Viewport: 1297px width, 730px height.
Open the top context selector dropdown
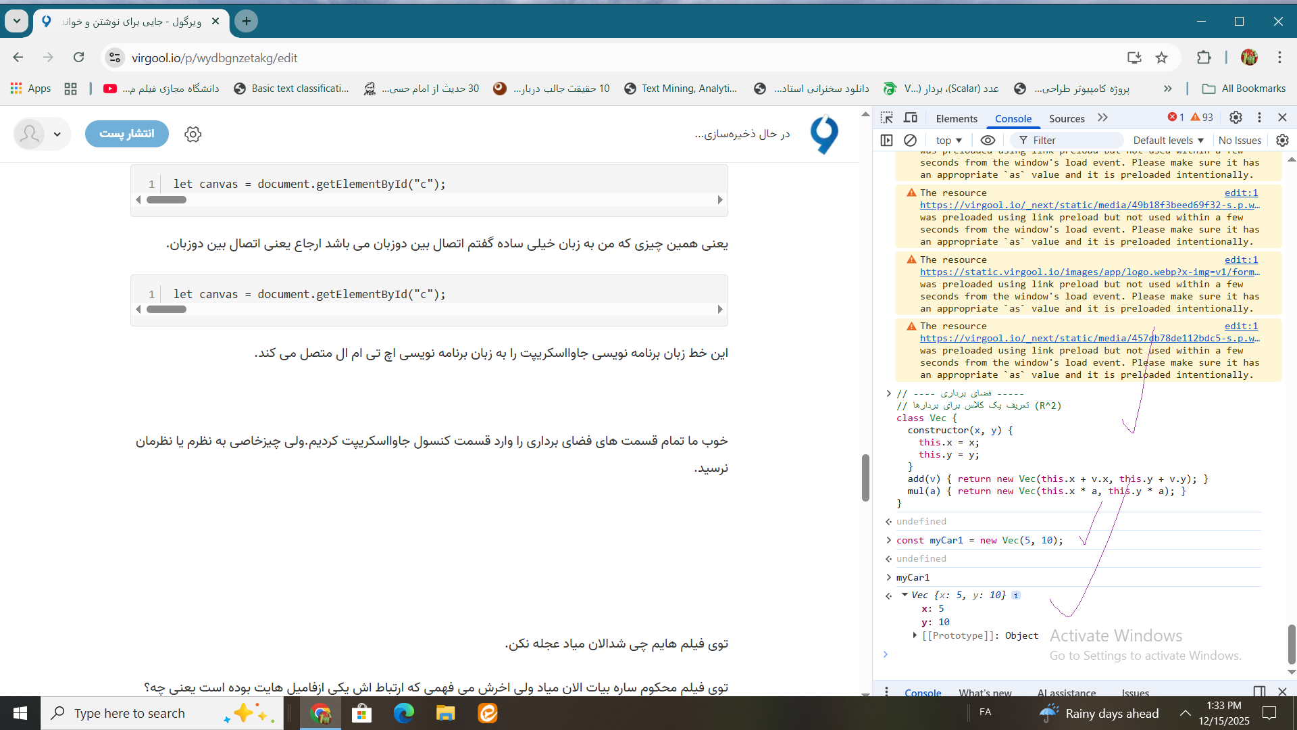(x=948, y=140)
